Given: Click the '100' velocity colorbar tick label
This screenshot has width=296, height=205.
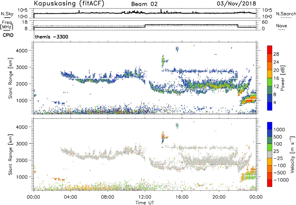Looking at the screenshot, I should 278,144.
